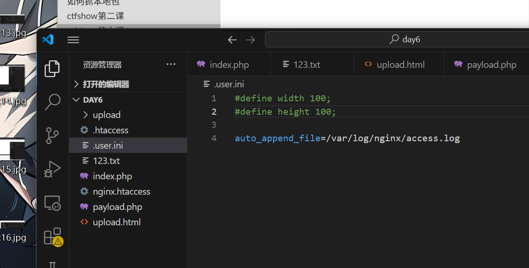The width and height of the screenshot is (529, 268).
Task: Collapse the DAY6 root folder
Action: [93, 100]
